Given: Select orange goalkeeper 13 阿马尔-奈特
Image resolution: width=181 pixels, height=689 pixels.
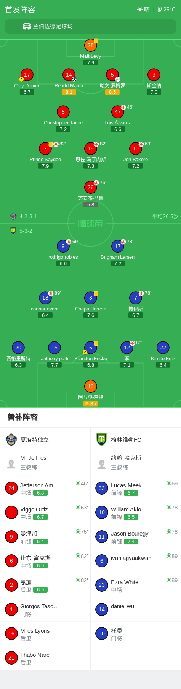Looking at the screenshot, I should tap(91, 386).
